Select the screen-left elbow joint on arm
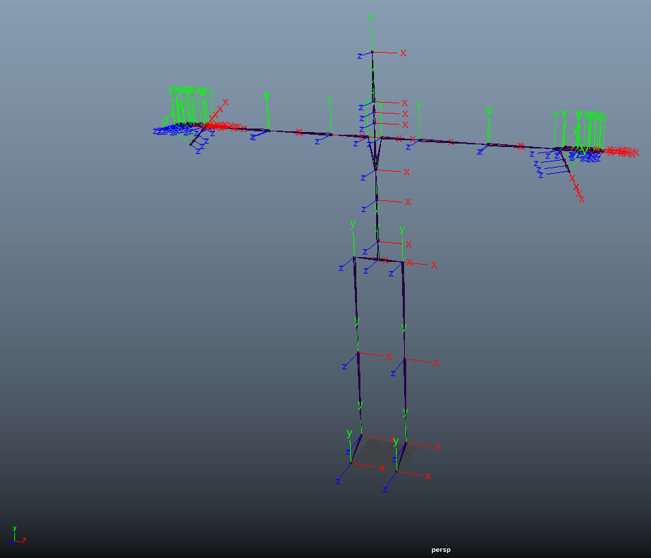This screenshot has height=558, width=651. [x=268, y=129]
